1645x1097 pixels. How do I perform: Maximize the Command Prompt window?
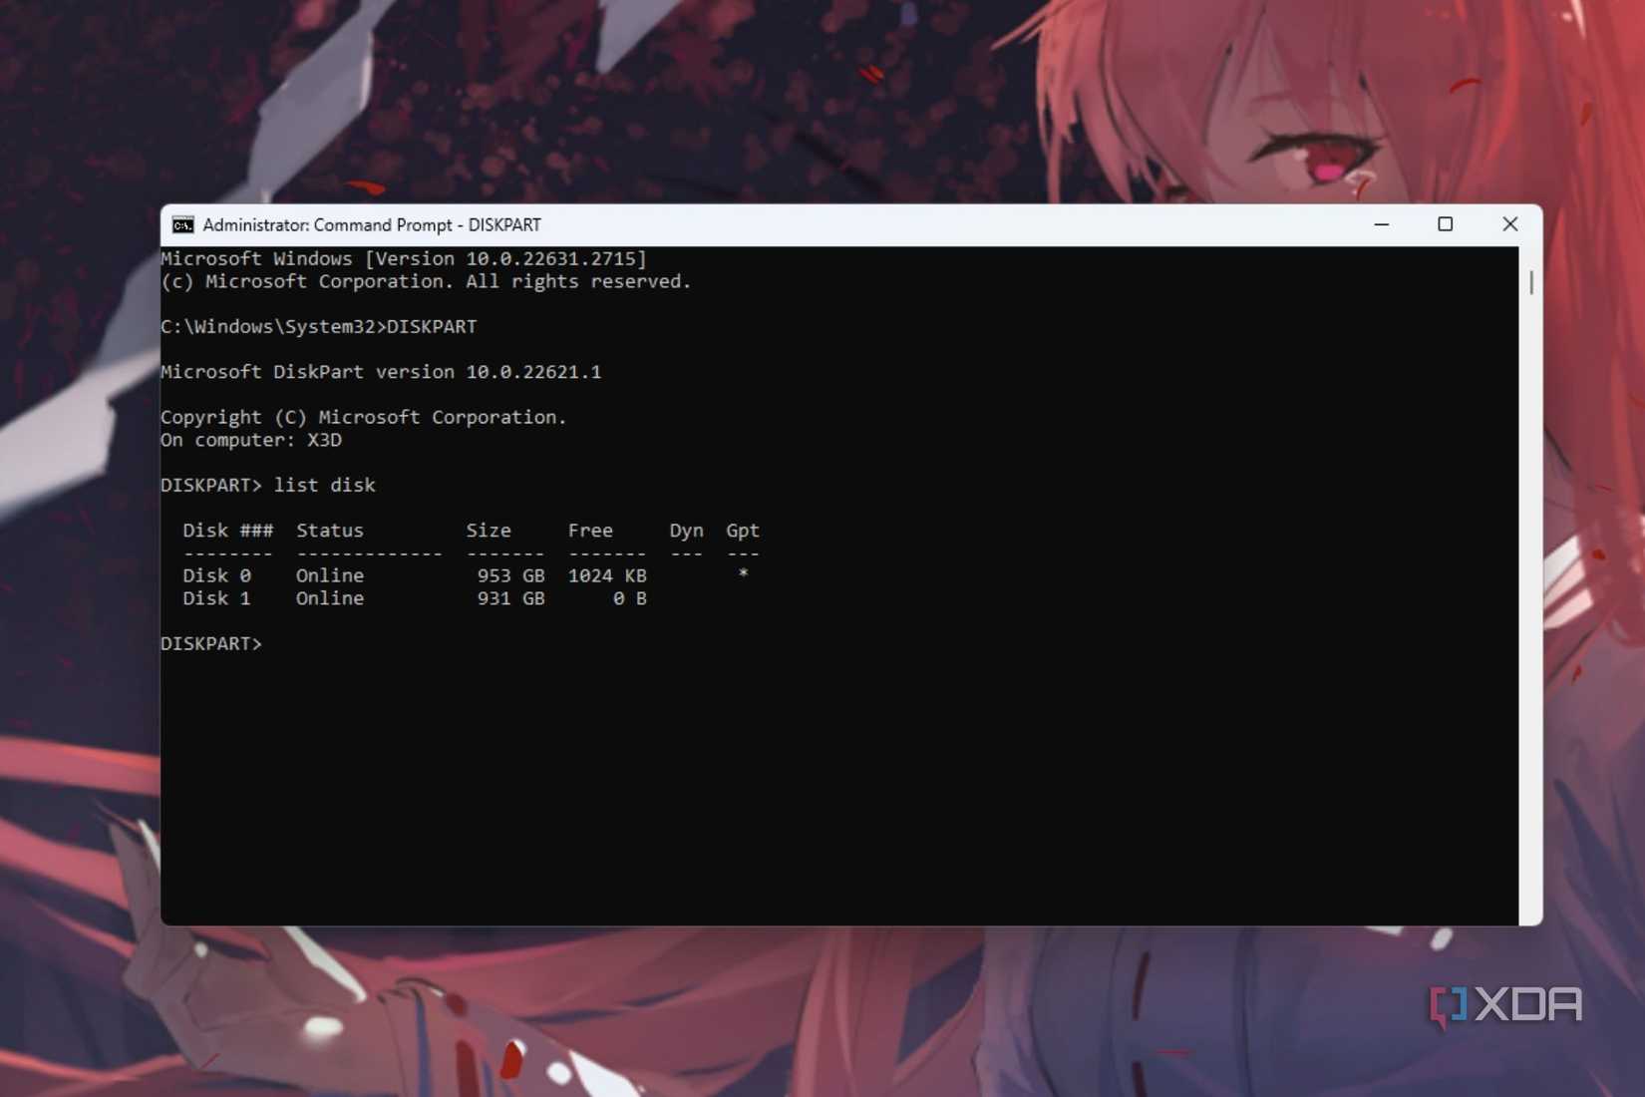[x=1446, y=224]
